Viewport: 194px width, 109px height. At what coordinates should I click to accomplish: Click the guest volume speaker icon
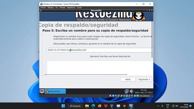tap(131, 91)
